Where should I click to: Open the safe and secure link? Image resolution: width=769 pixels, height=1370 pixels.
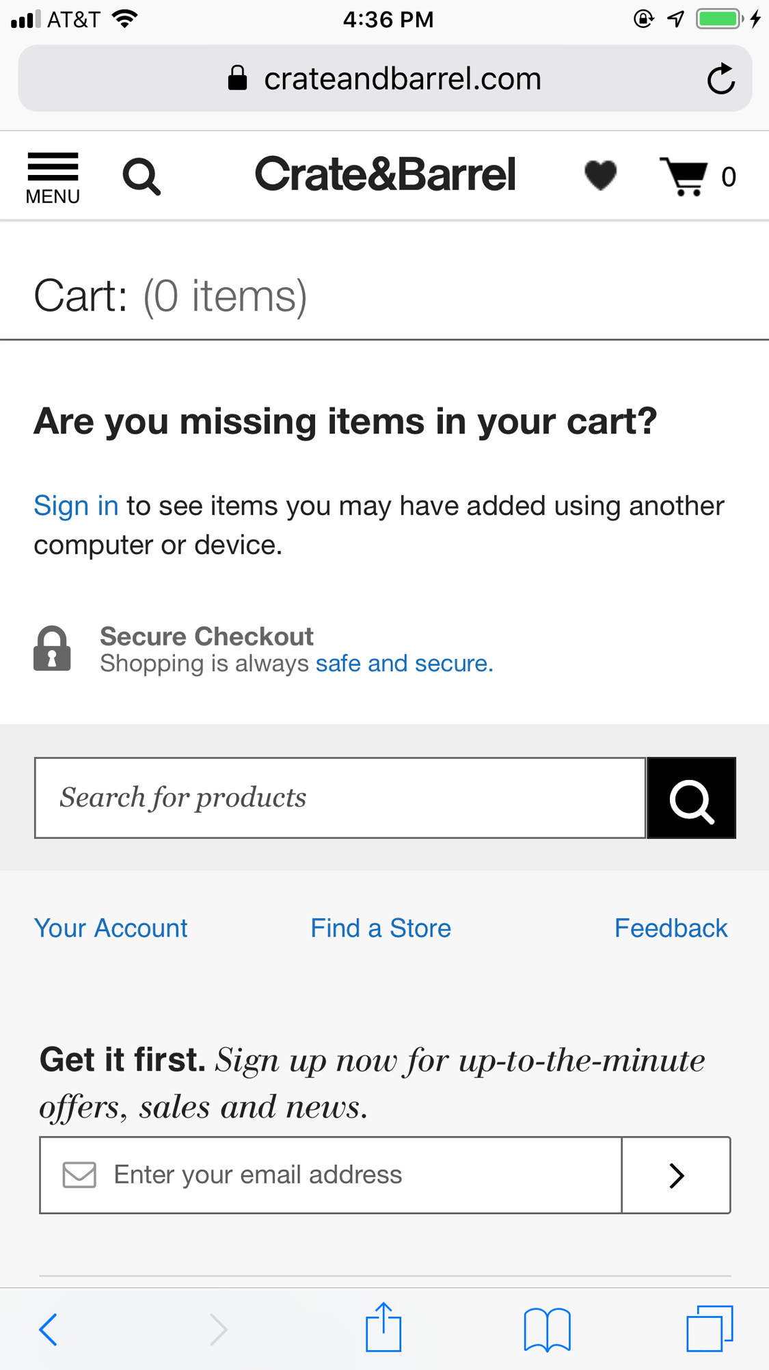(404, 664)
